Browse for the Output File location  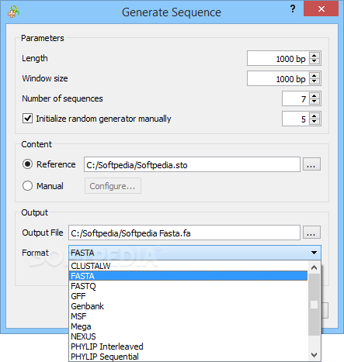[311, 233]
